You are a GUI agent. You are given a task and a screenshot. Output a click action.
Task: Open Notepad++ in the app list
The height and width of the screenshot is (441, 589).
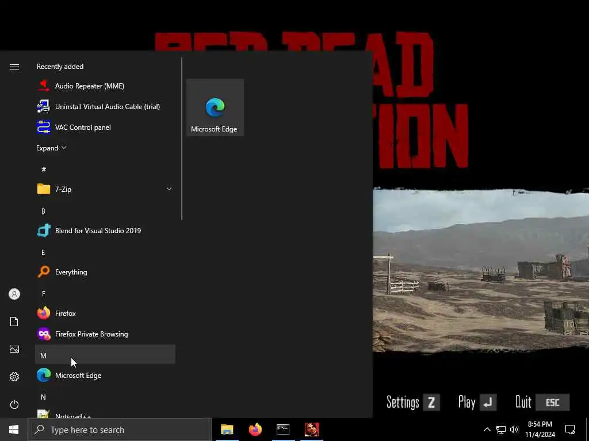pos(105,412)
